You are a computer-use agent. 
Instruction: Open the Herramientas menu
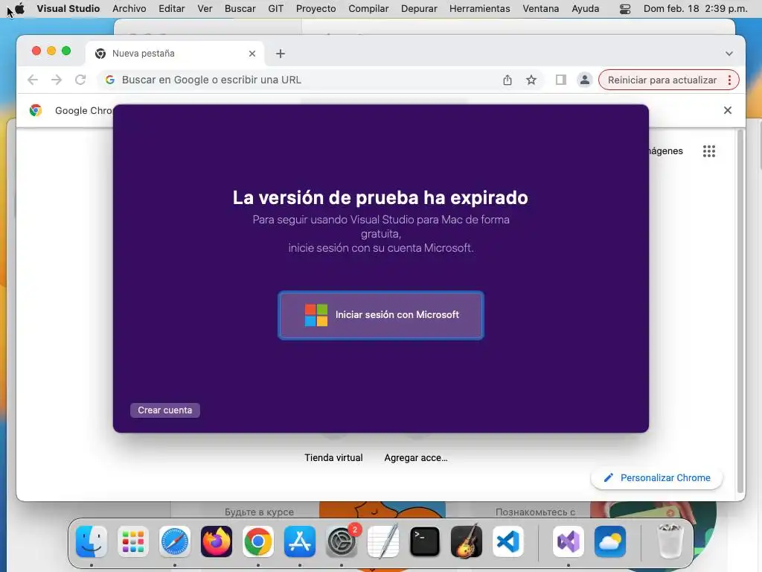click(x=480, y=9)
